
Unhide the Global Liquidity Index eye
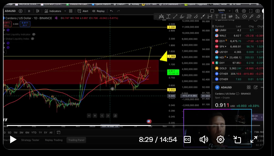(33, 39)
